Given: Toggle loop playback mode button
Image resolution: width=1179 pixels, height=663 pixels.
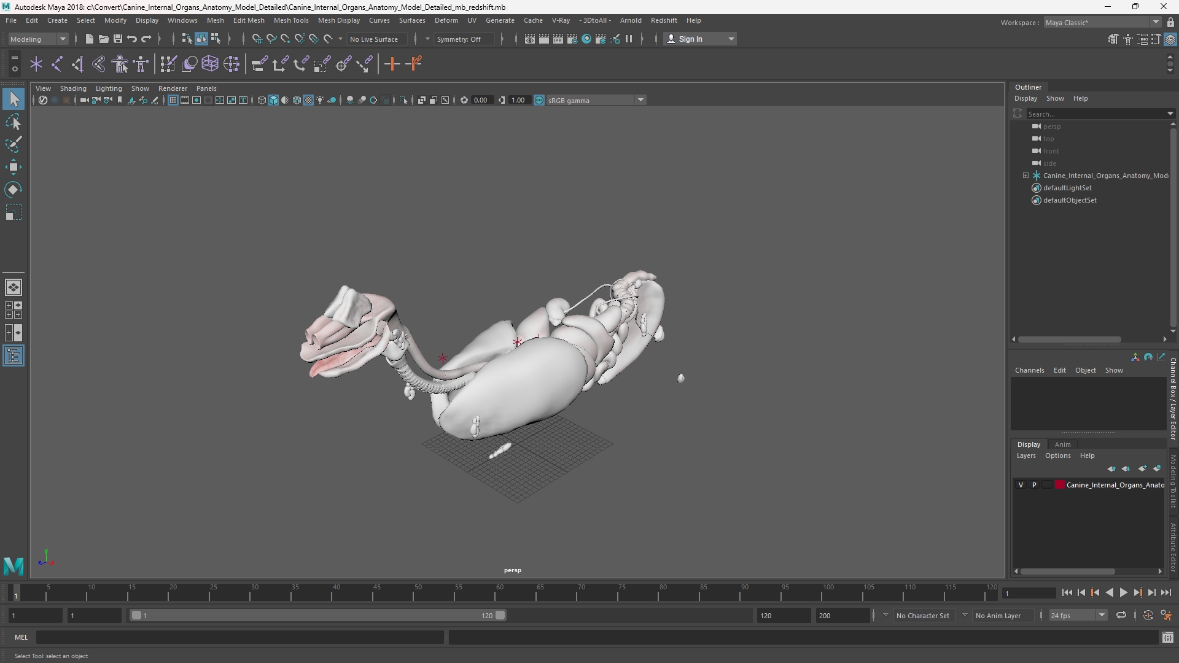Looking at the screenshot, I should pyautogui.click(x=1121, y=616).
